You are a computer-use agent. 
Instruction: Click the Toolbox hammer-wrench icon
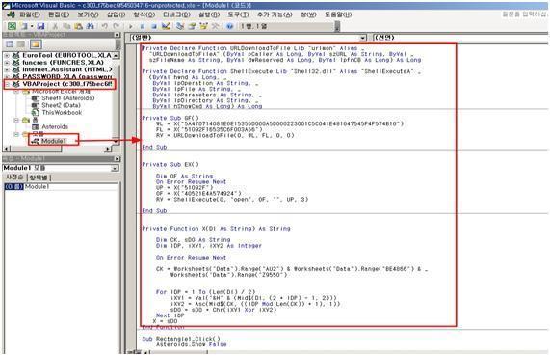point(215,26)
